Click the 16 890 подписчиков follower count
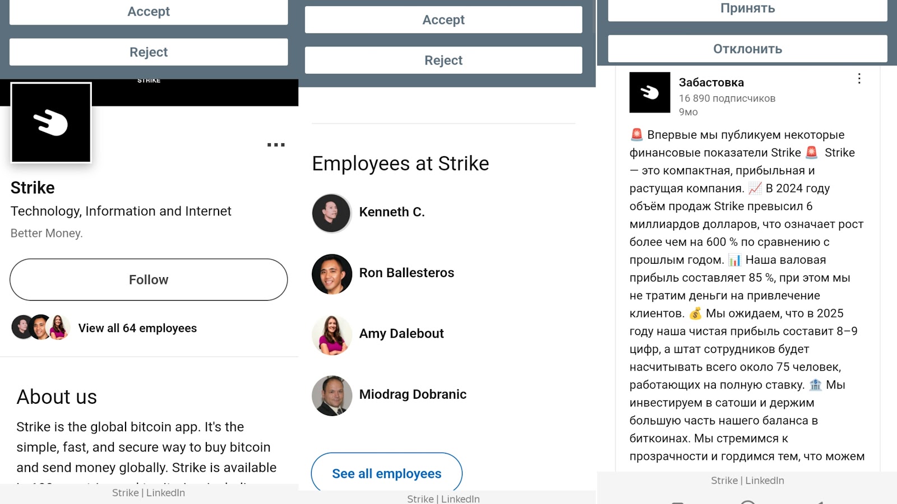The image size is (897, 504). tap(727, 98)
